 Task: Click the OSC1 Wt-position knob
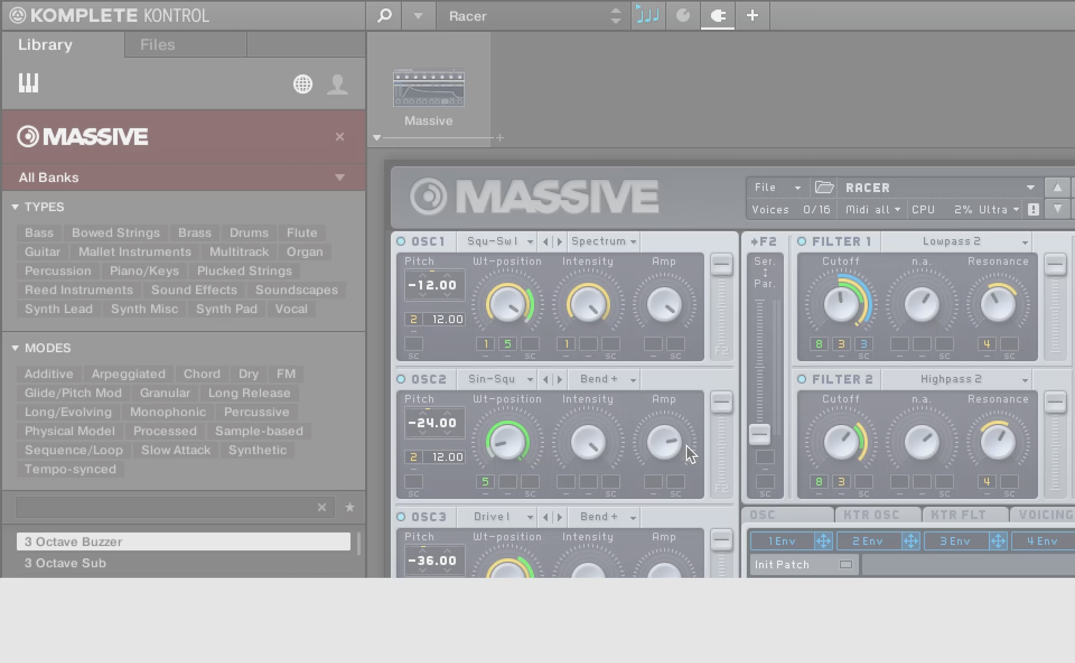[508, 304]
